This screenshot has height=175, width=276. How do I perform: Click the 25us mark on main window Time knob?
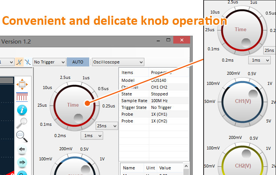pos(42,105)
